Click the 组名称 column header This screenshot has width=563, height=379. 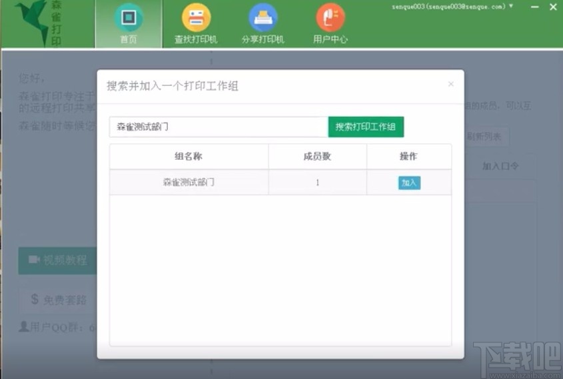pyautogui.click(x=189, y=157)
